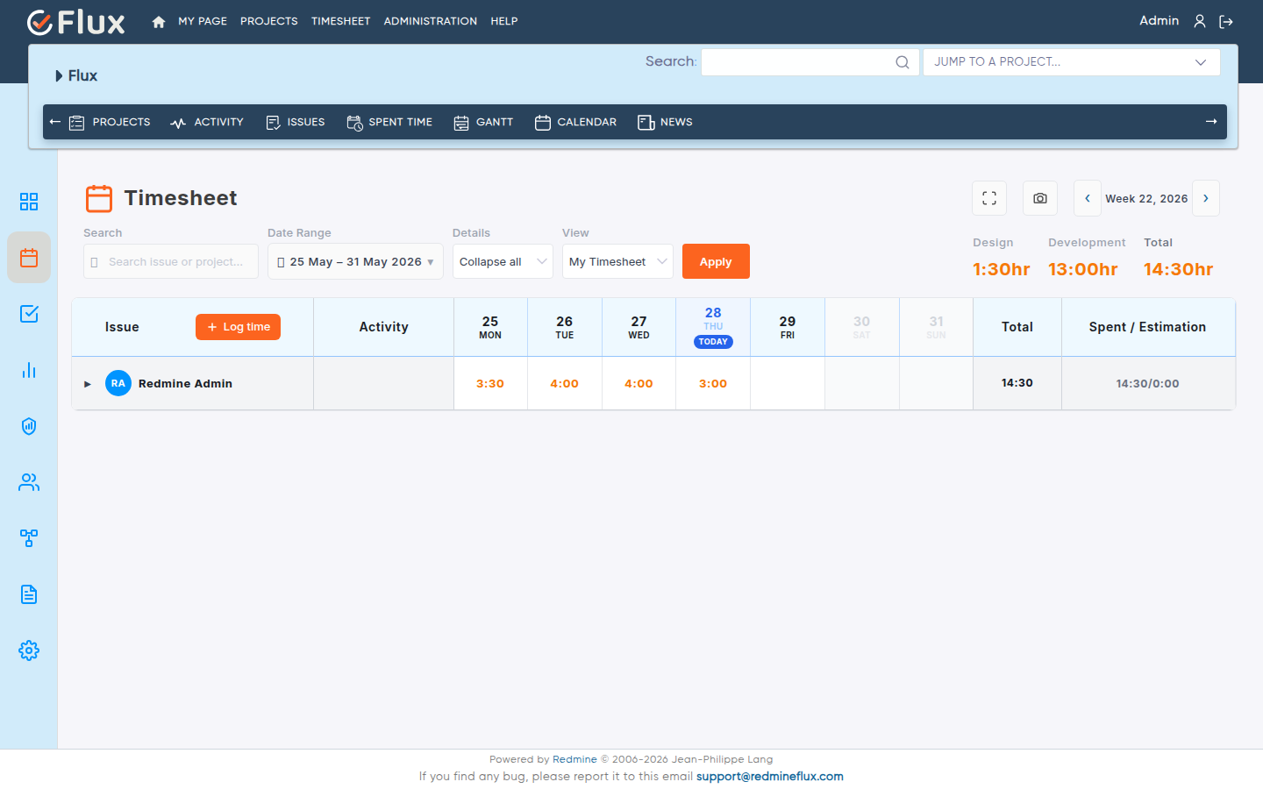Open the dashboard grid icon in sidebar
Image resolution: width=1263 pixels, height=789 pixels.
pos(29,202)
